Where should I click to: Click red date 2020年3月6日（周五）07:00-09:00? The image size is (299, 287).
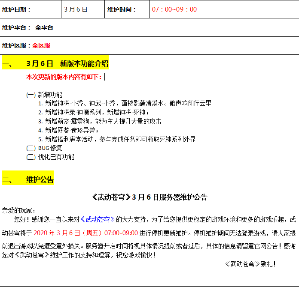tap(85, 233)
